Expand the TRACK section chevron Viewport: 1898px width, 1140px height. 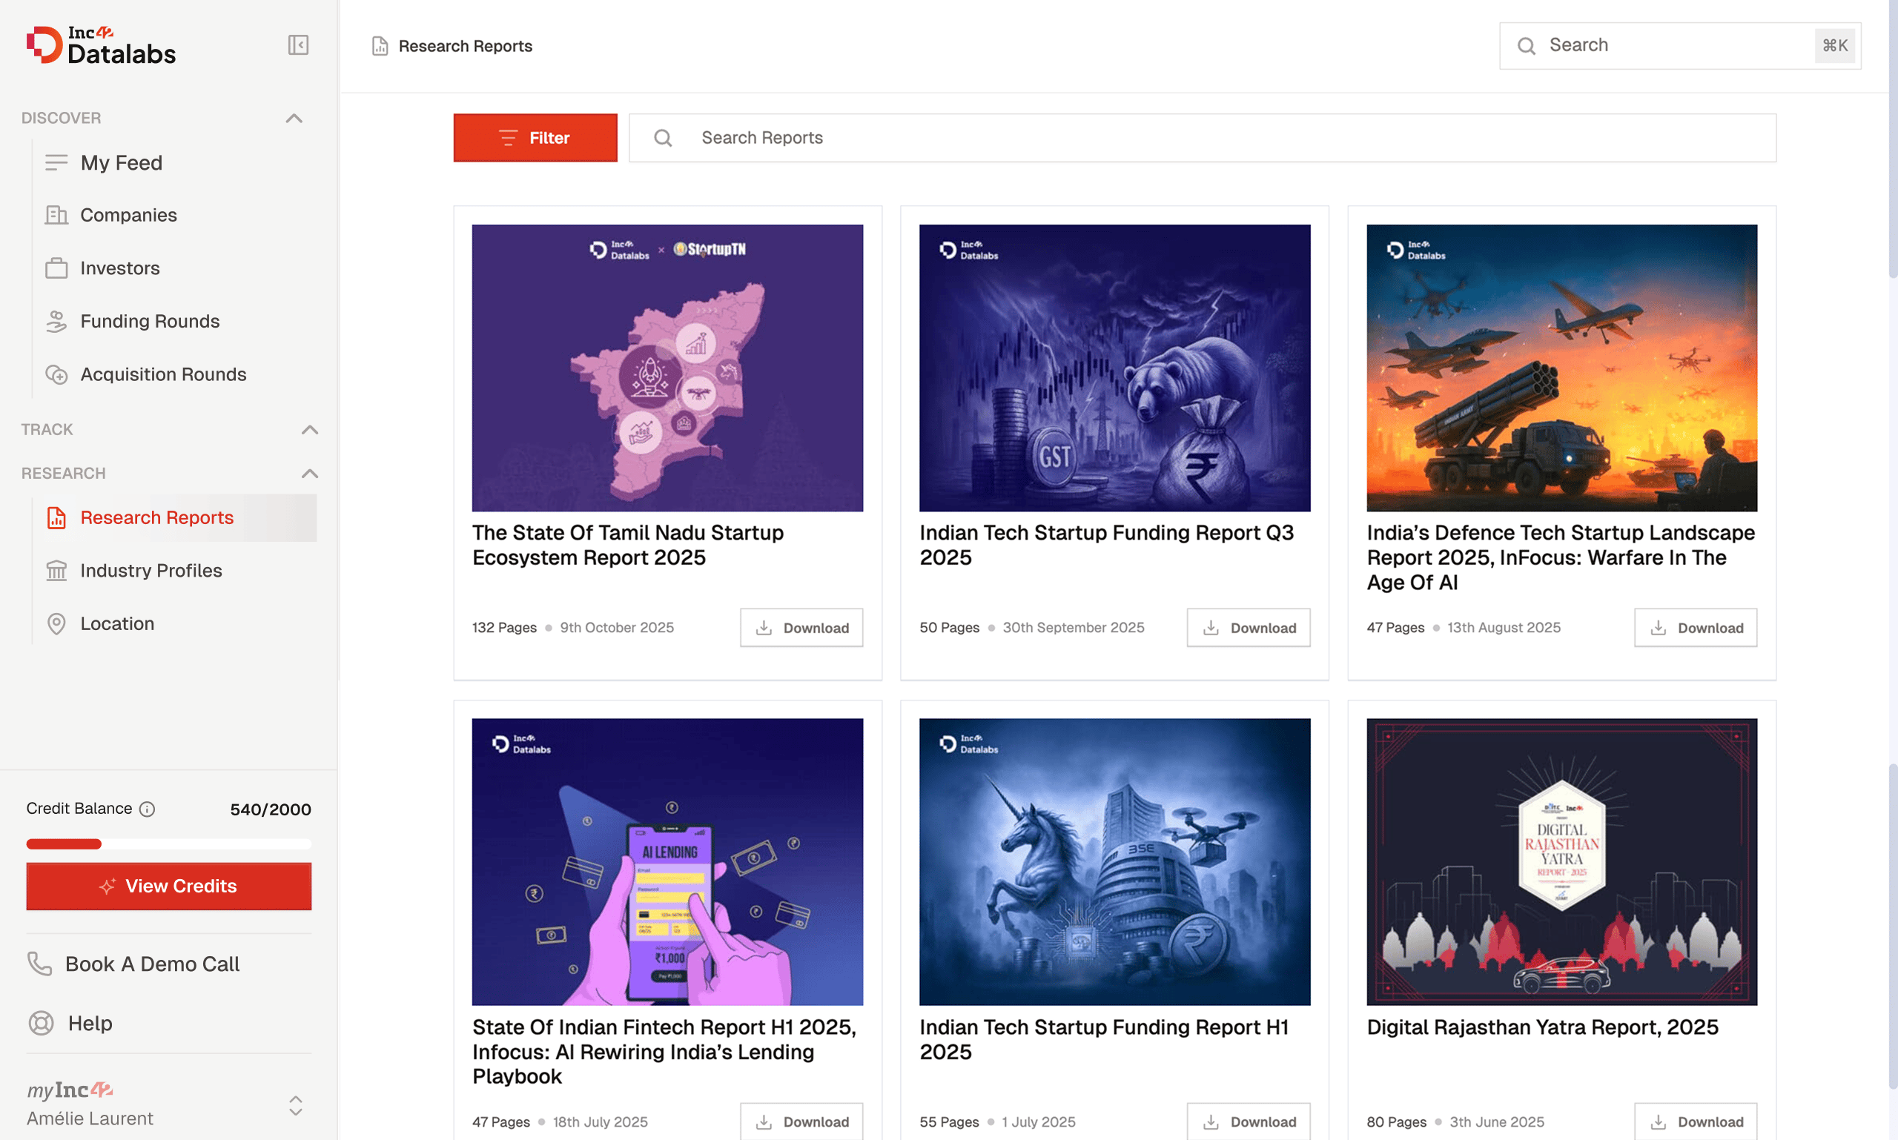point(310,429)
